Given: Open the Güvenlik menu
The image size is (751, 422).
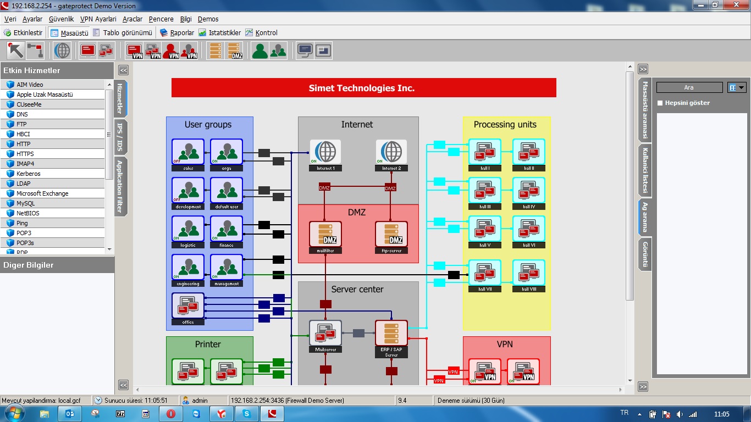Looking at the screenshot, I should (61, 19).
